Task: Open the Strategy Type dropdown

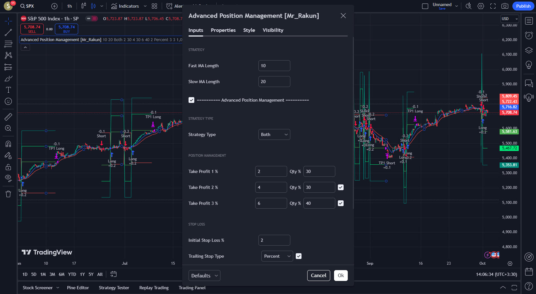Action: tap(274, 134)
